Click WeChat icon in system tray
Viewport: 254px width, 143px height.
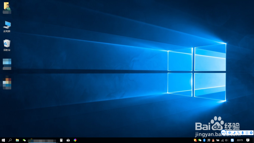coord(200,140)
